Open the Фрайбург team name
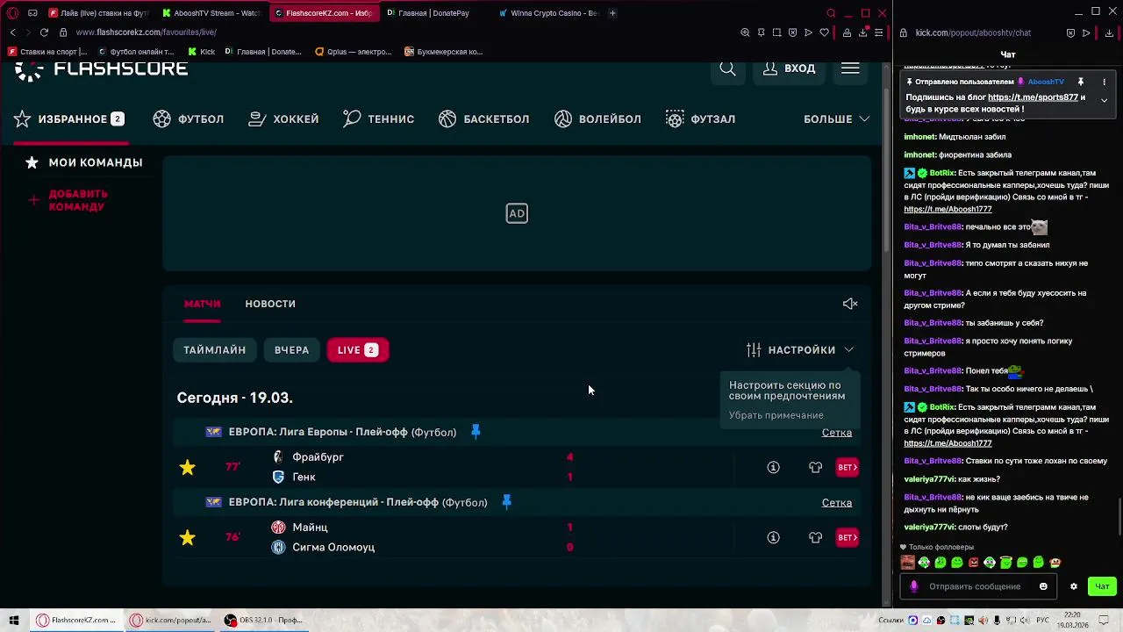The image size is (1123, 632). pos(318,457)
